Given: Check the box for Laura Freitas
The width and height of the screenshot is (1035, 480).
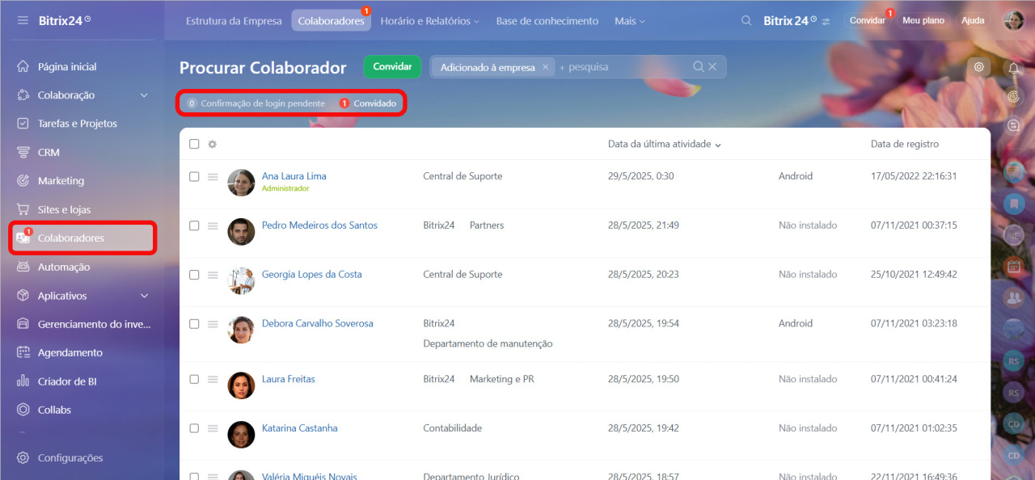Looking at the screenshot, I should [x=194, y=379].
